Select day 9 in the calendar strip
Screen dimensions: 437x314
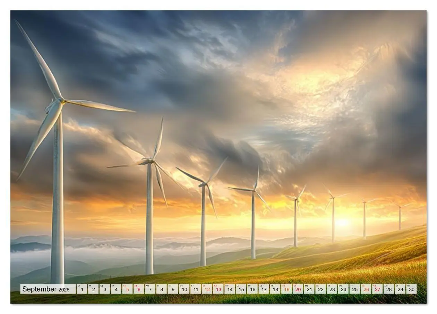pos(173,289)
